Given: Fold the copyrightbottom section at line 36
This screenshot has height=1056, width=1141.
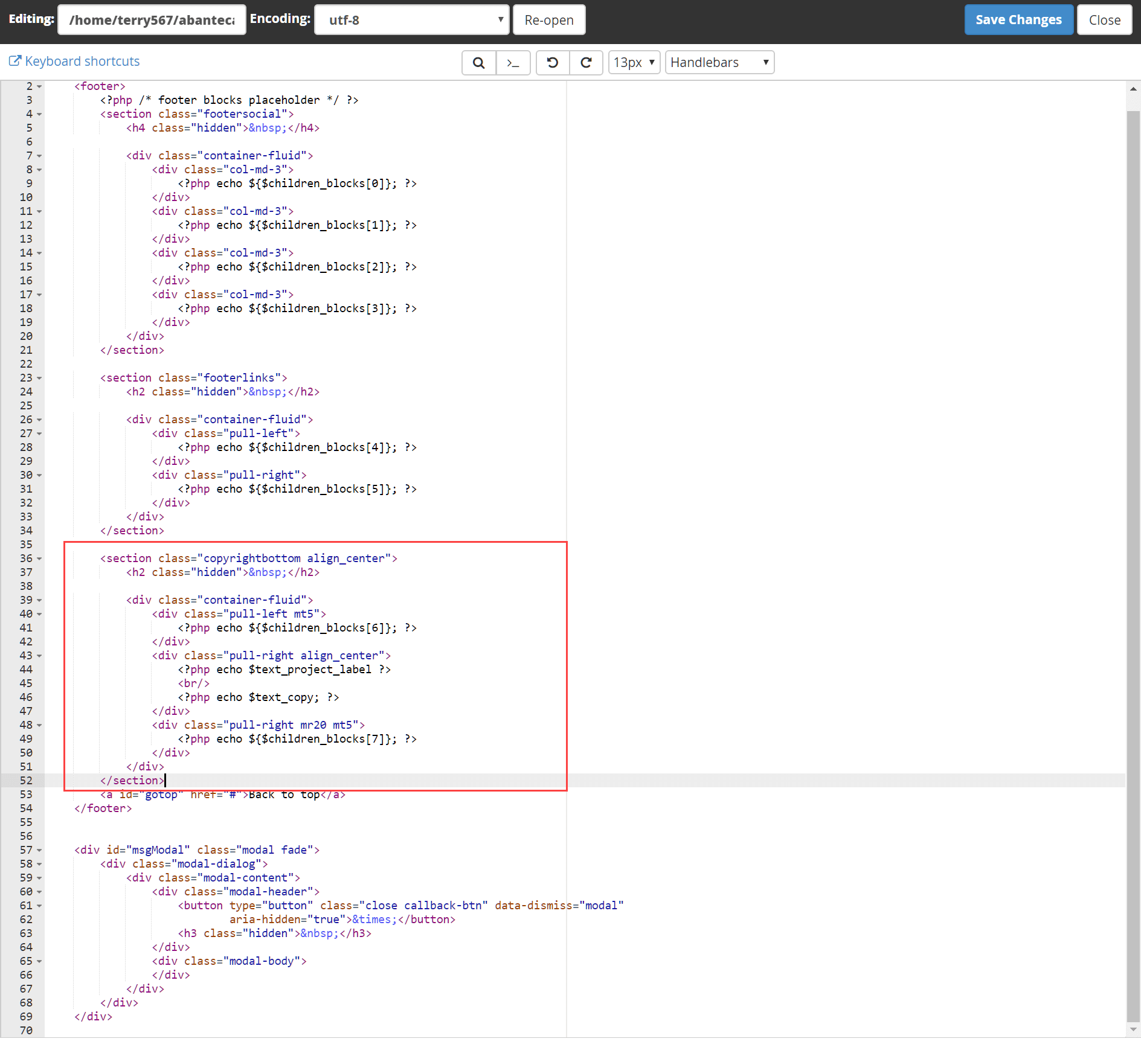Looking at the screenshot, I should (x=39, y=558).
